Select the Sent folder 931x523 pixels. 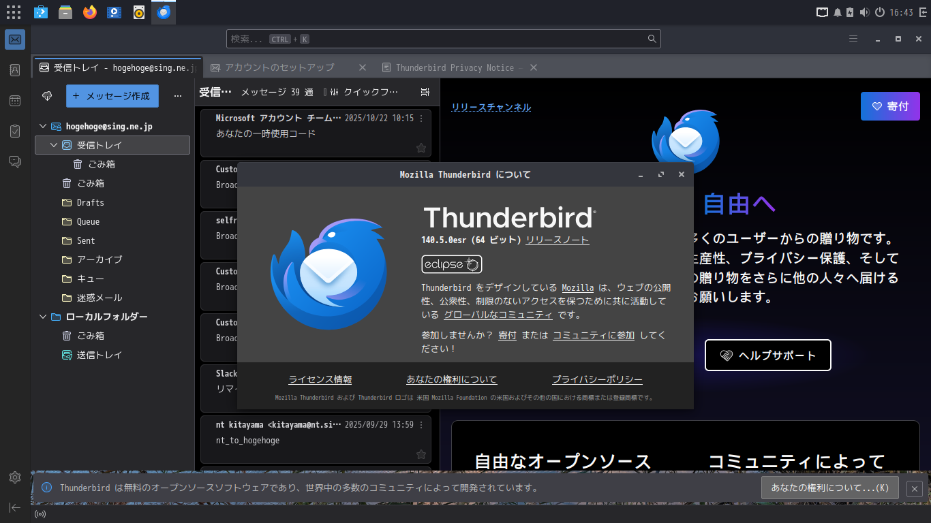click(112, 240)
